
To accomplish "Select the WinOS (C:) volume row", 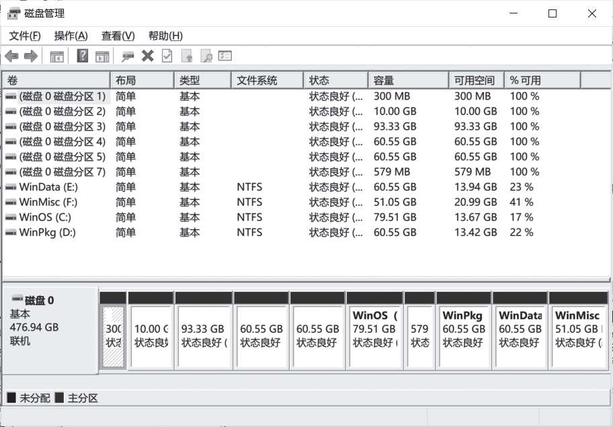I will point(45,217).
